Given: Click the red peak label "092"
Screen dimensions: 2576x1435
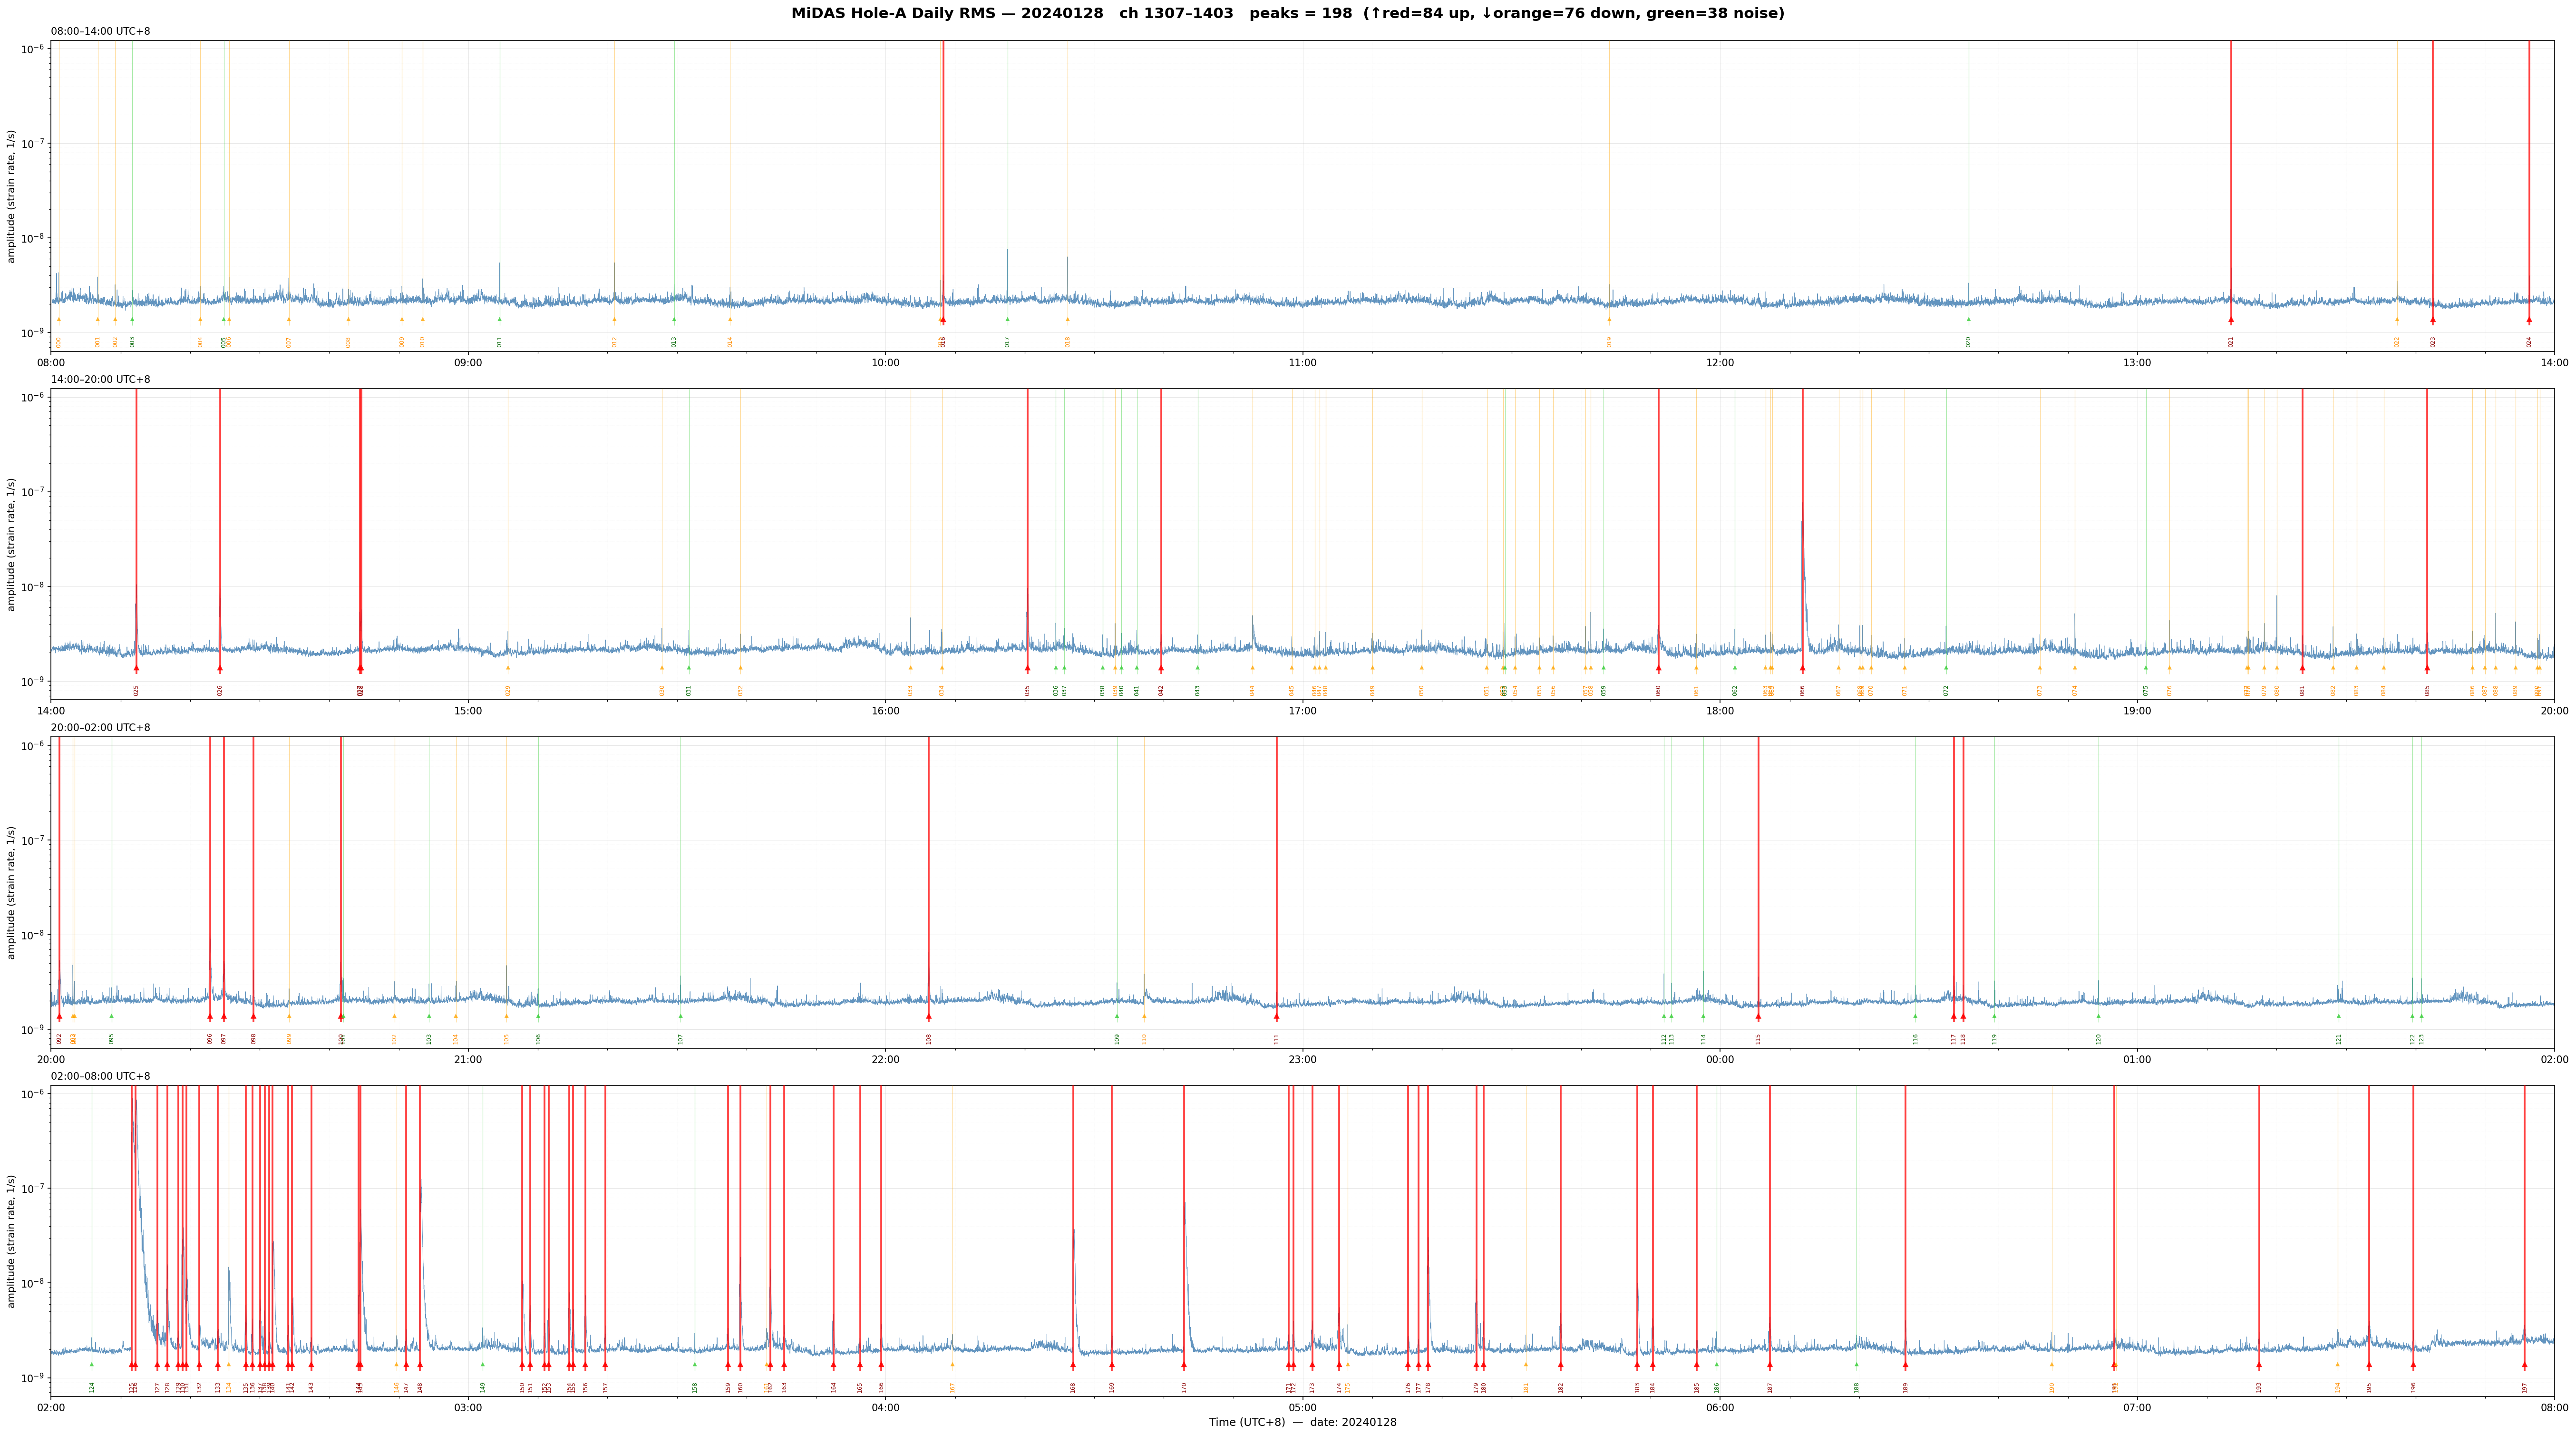Looking at the screenshot, I should point(59,1039).
